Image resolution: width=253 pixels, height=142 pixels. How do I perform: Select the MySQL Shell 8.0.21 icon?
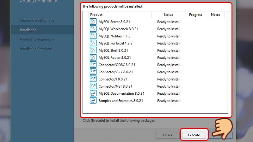(93, 50)
